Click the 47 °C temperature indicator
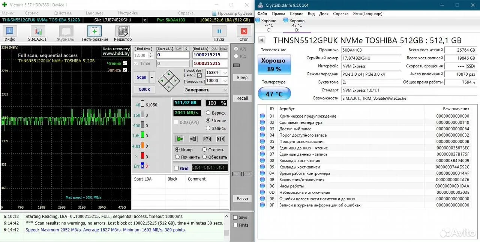This screenshot has height=242, width=480. click(x=274, y=94)
